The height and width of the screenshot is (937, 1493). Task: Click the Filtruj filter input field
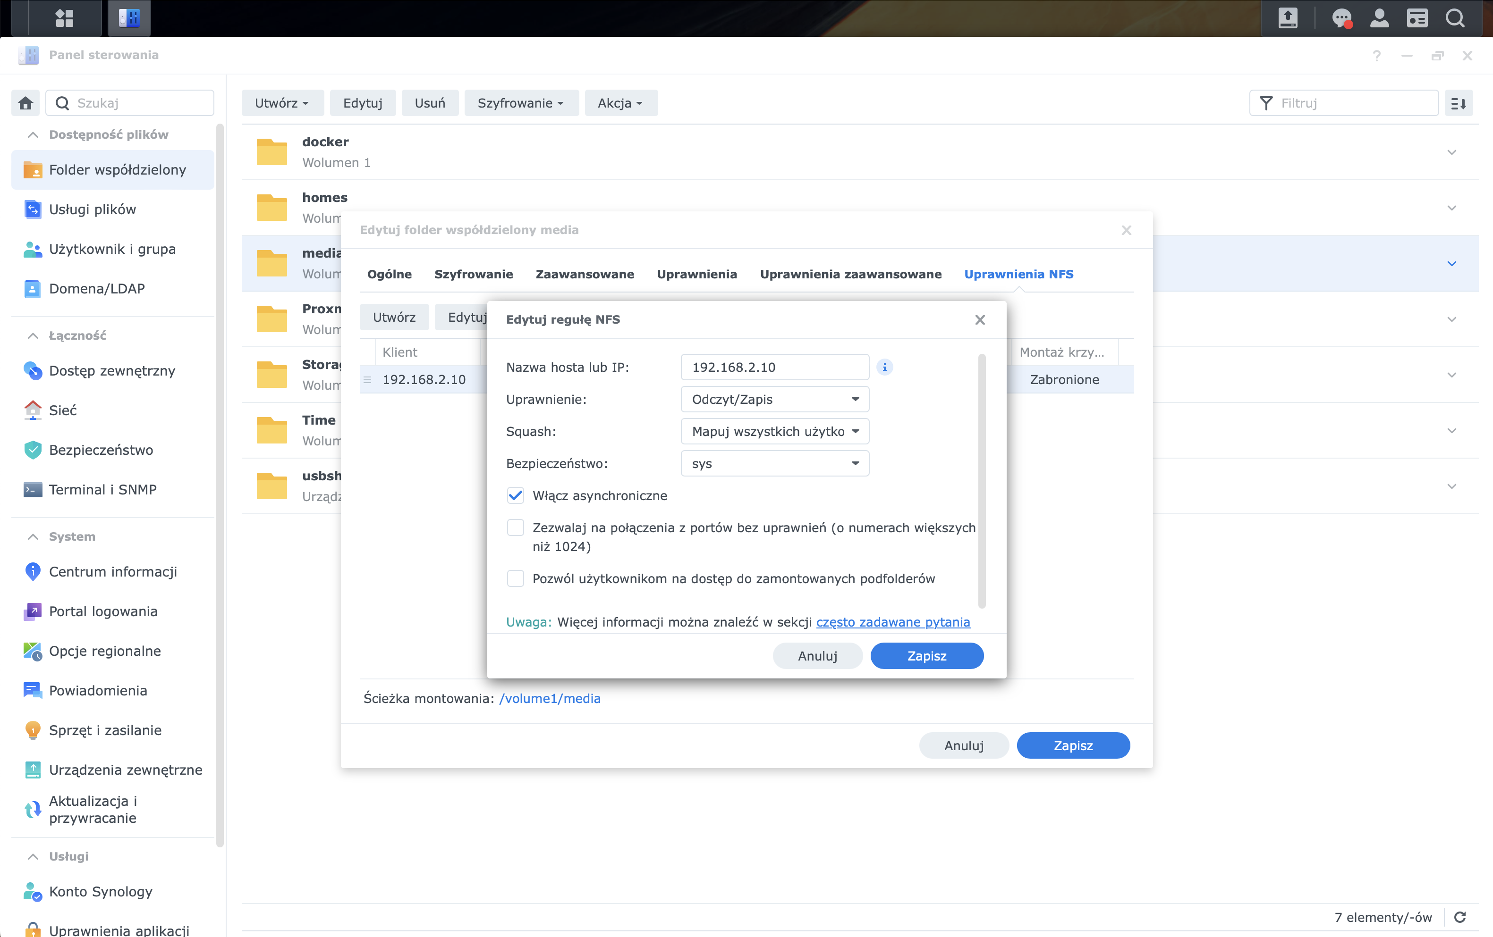tap(1344, 103)
